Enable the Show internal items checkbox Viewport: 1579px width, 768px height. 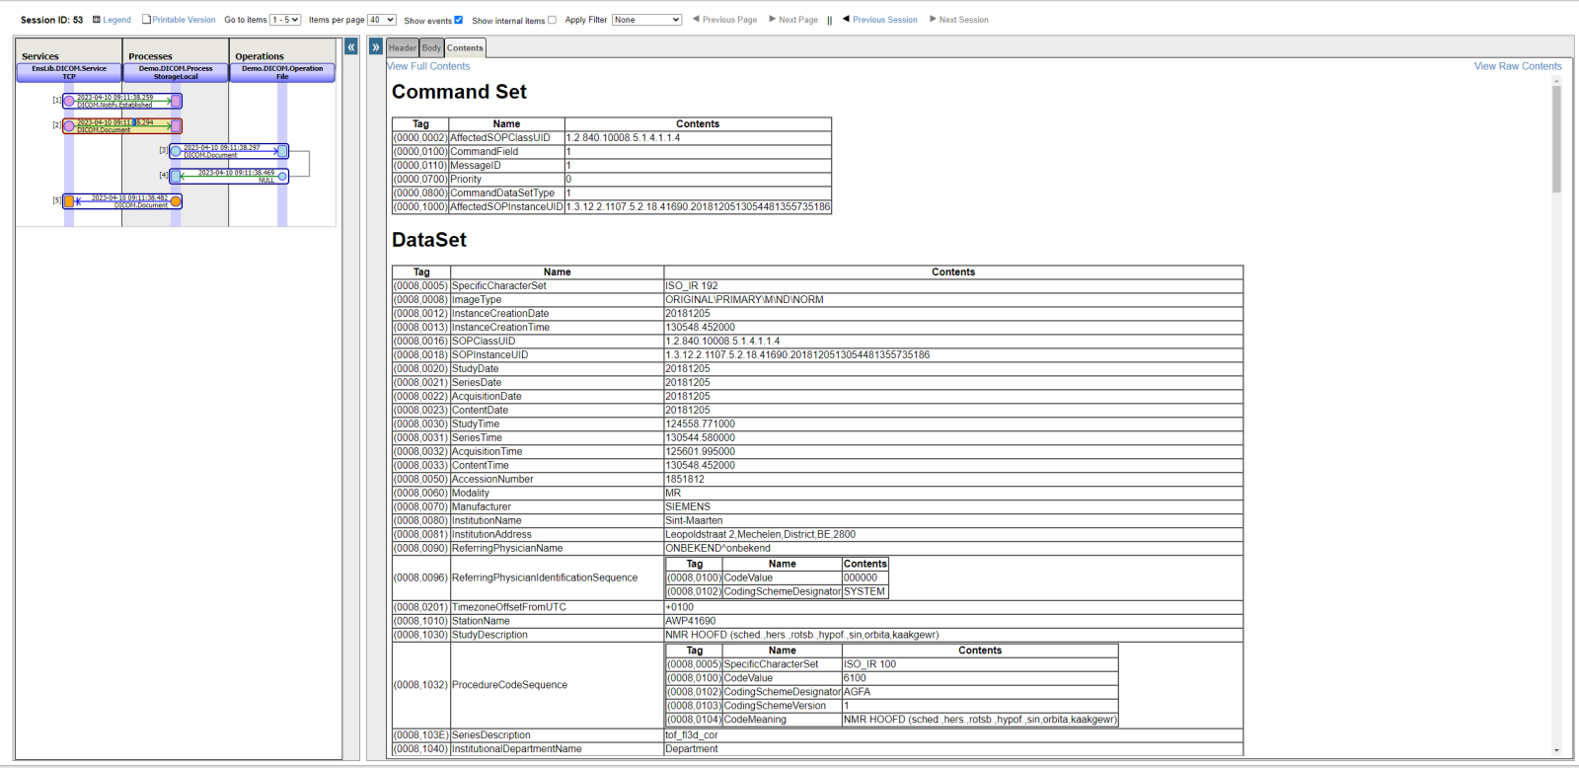pos(552,20)
